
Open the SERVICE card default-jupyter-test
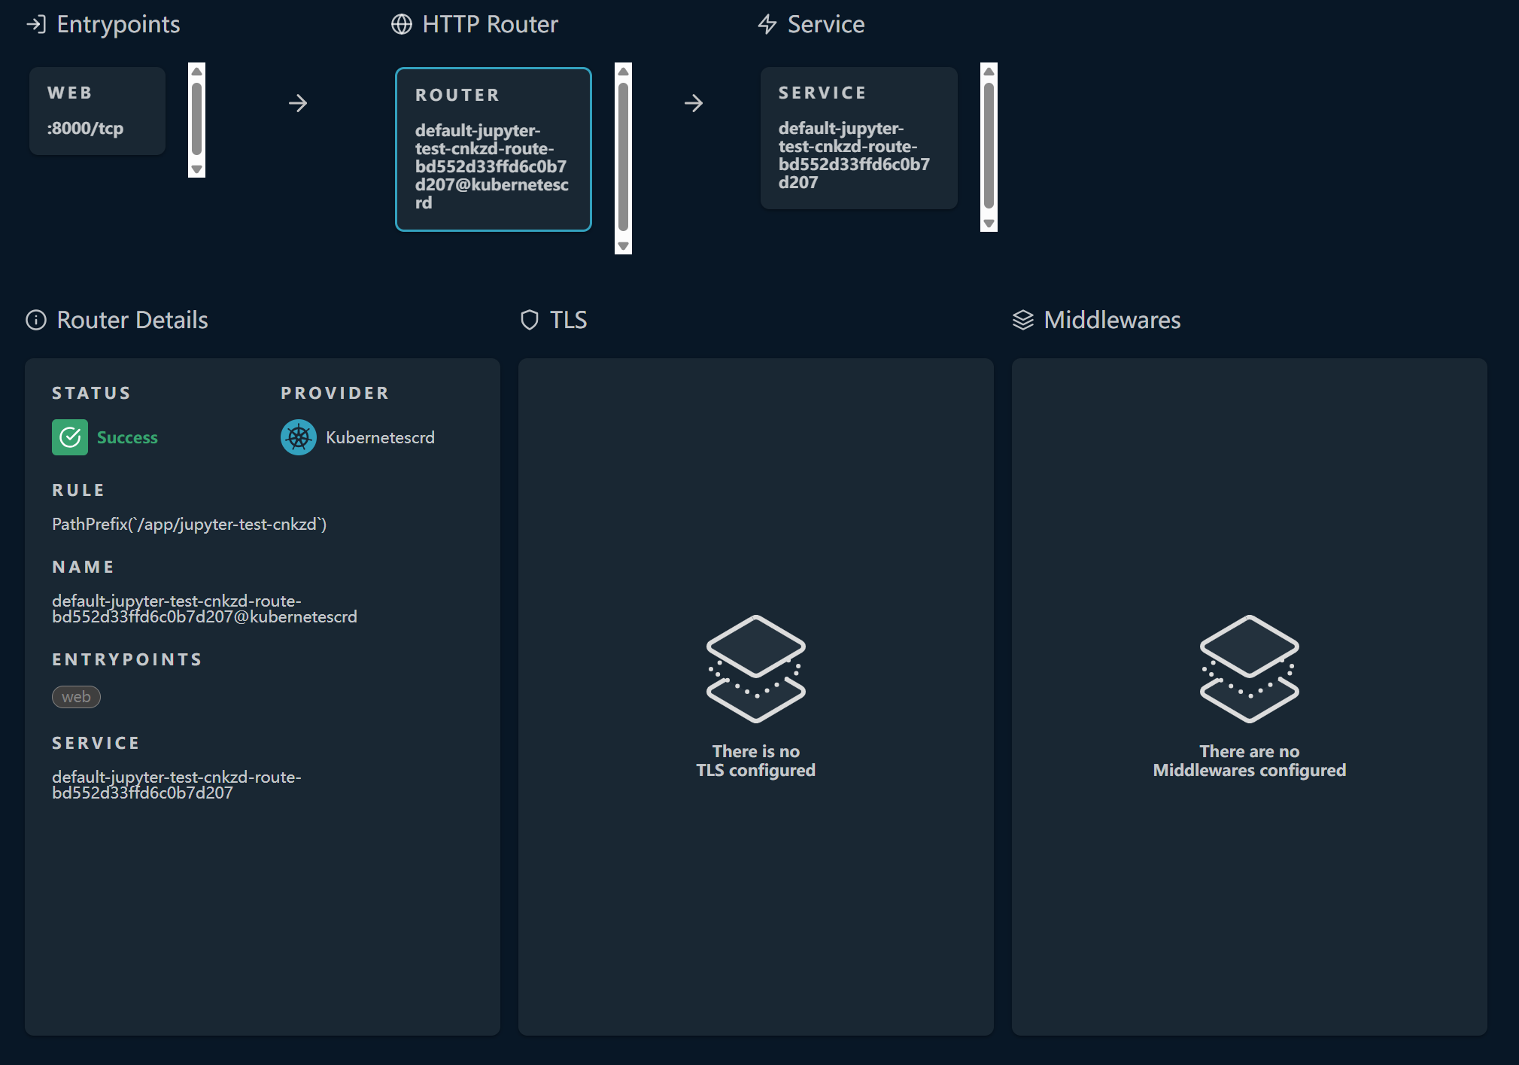pos(858,138)
